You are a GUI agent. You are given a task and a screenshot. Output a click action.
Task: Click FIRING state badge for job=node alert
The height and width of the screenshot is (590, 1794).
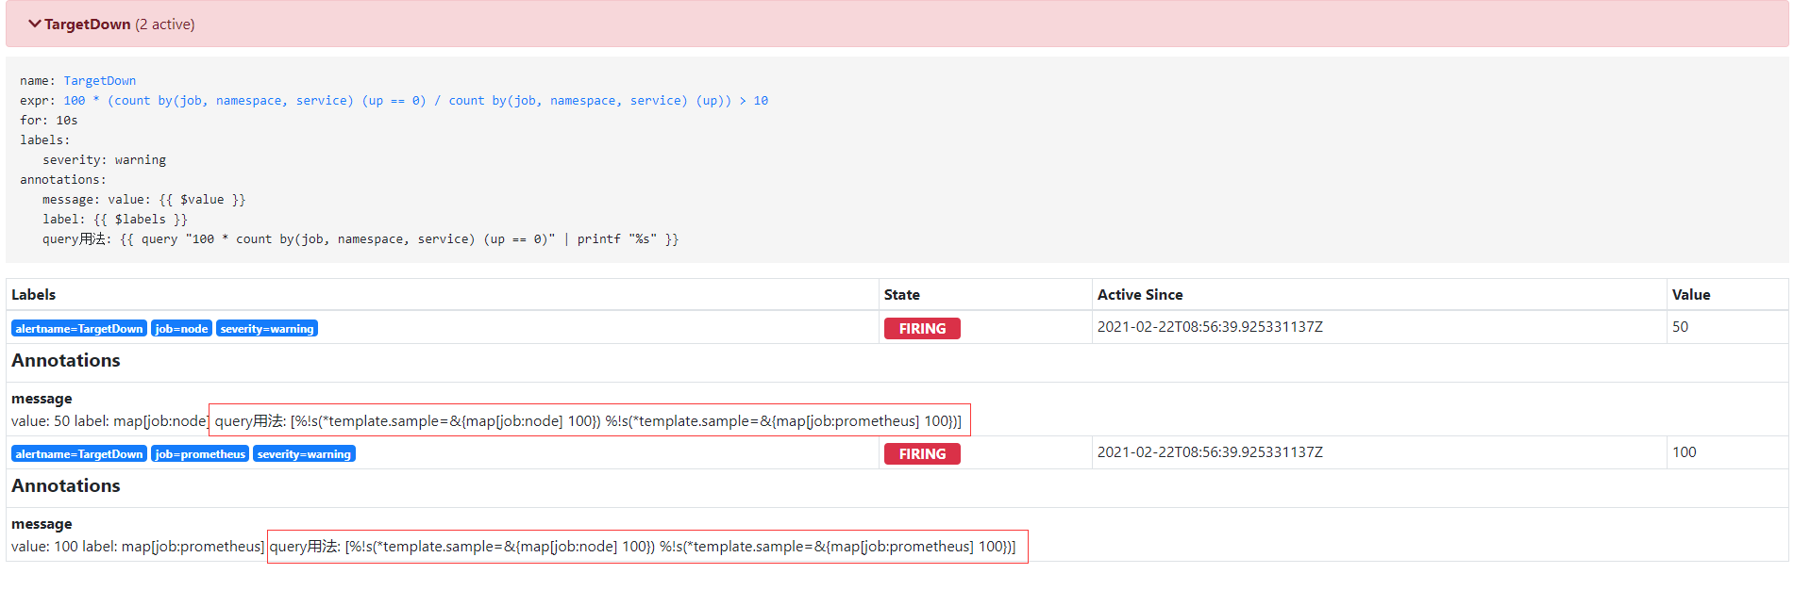[921, 329]
